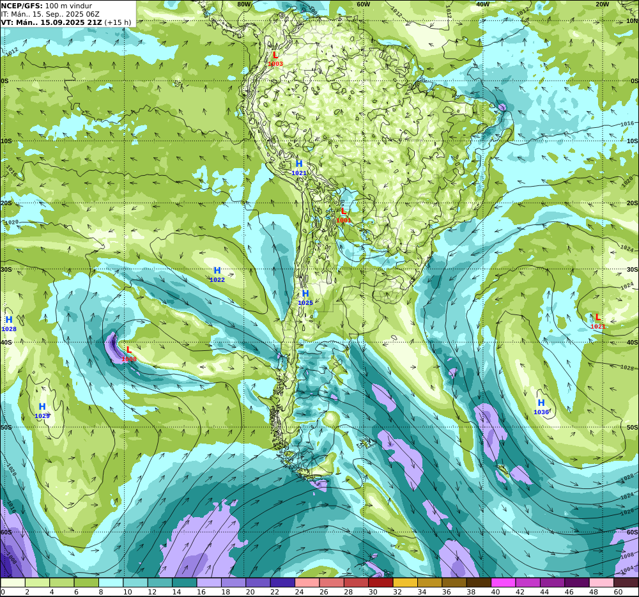This screenshot has width=639, height=597.
Task: Click the 40W longitude label
Action: tap(482, 4)
